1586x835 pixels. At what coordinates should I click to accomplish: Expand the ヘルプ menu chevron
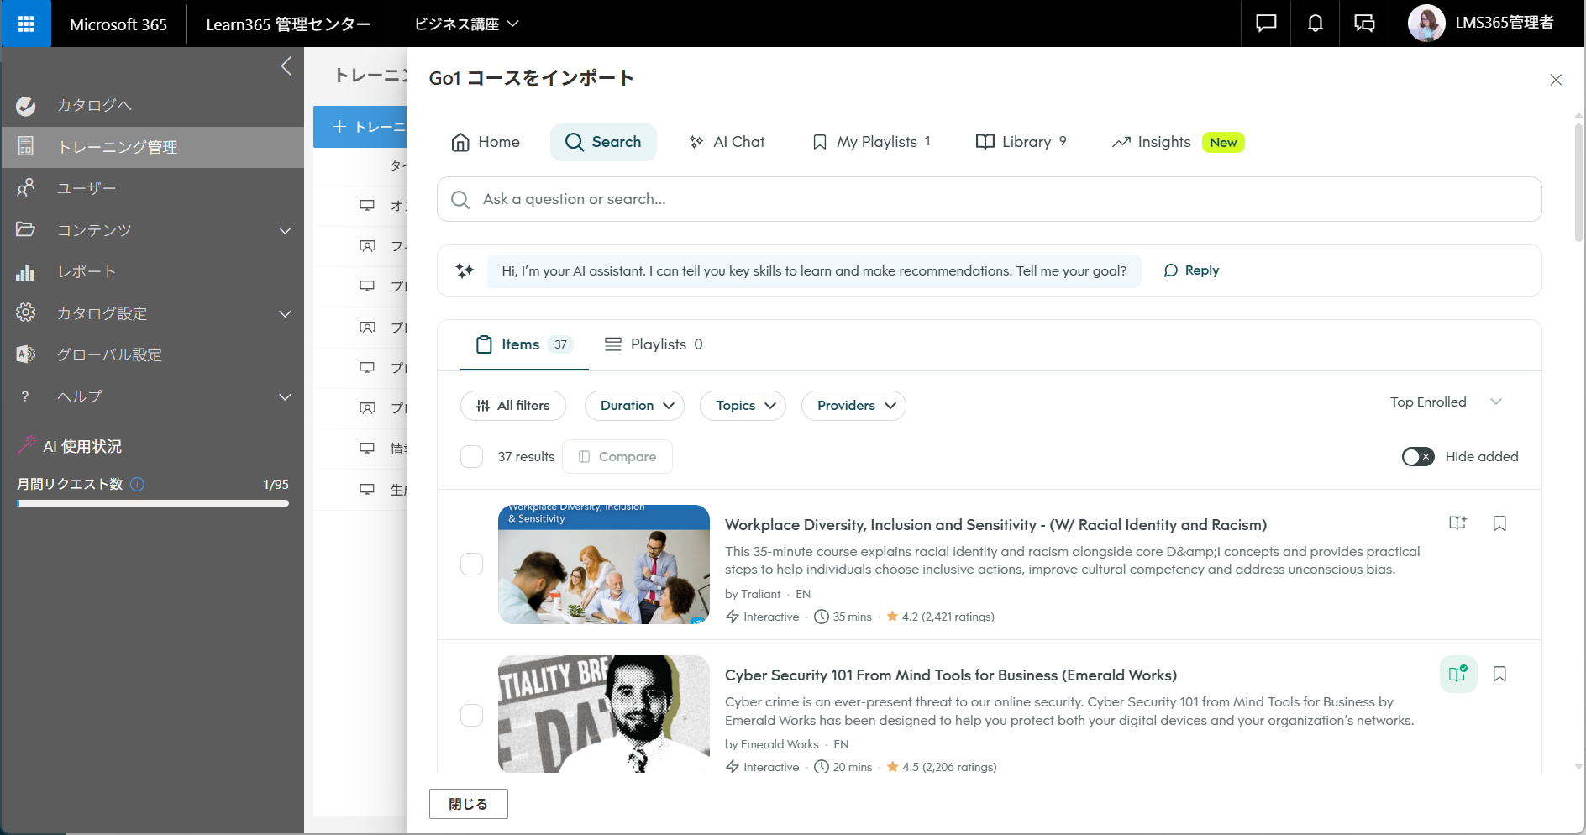[x=286, y=396]
